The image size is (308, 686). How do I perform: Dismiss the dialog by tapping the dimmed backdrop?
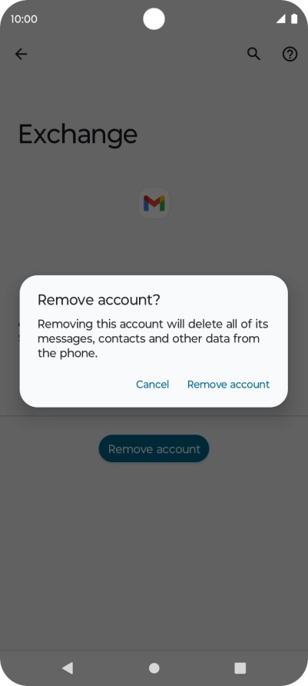pos(154,547)
